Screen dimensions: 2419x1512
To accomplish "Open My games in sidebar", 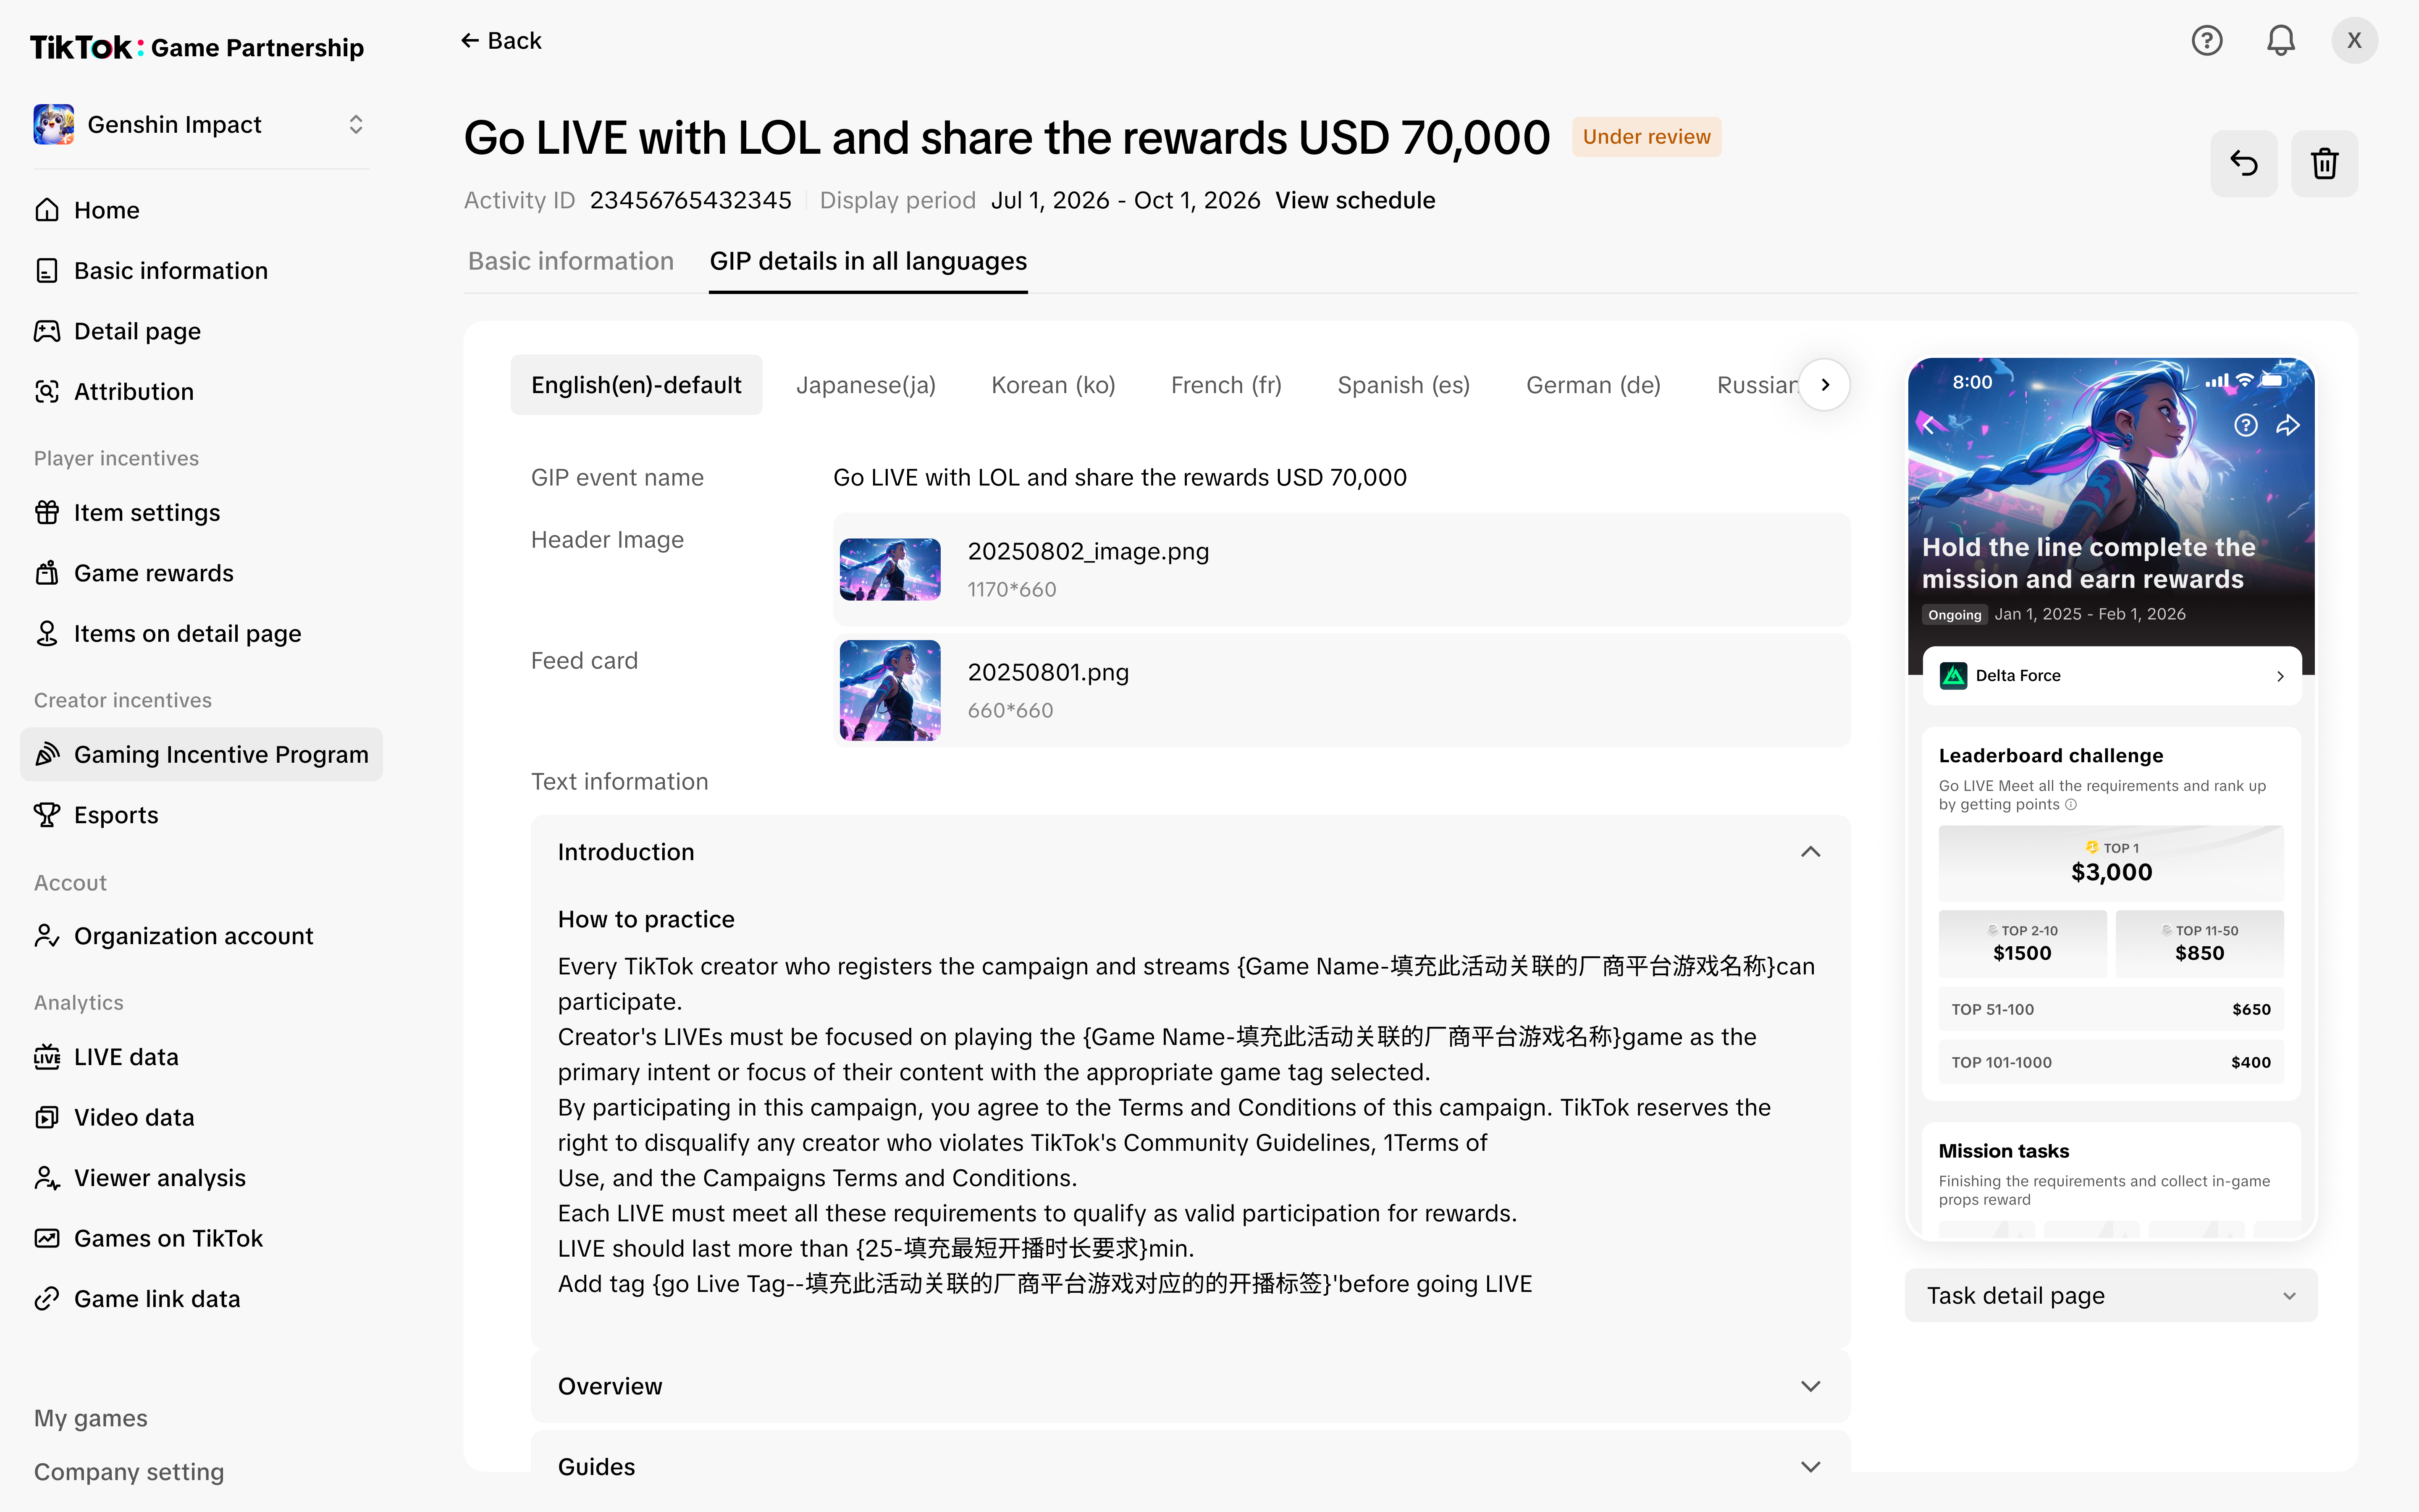I will point(91,1418).
